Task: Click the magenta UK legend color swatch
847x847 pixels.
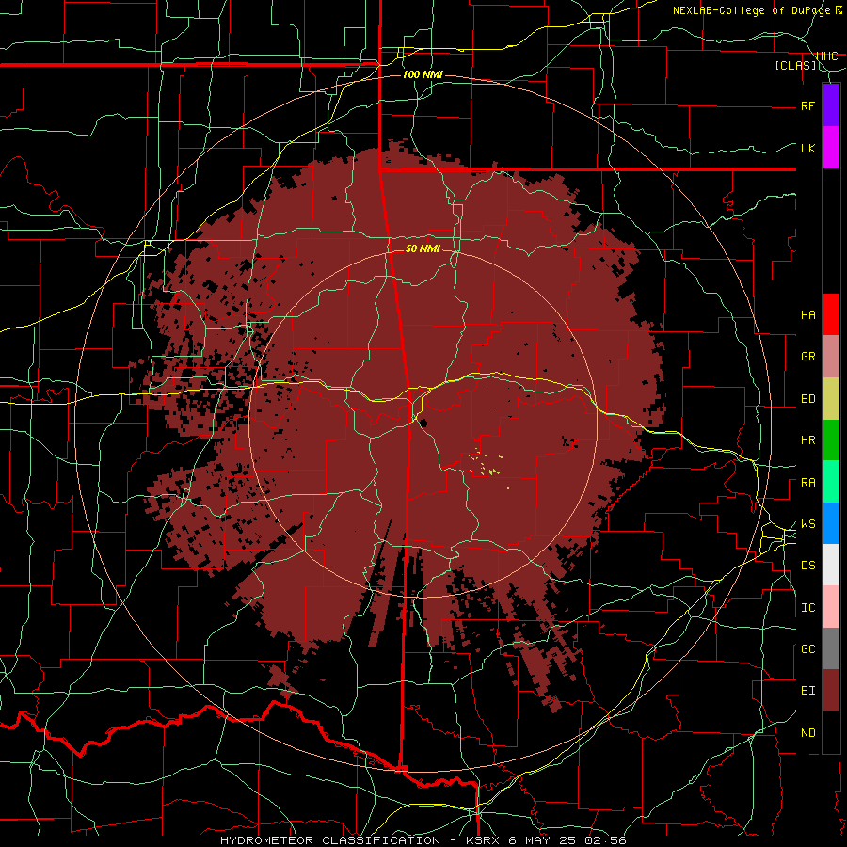Action: [x=831, y=148]
